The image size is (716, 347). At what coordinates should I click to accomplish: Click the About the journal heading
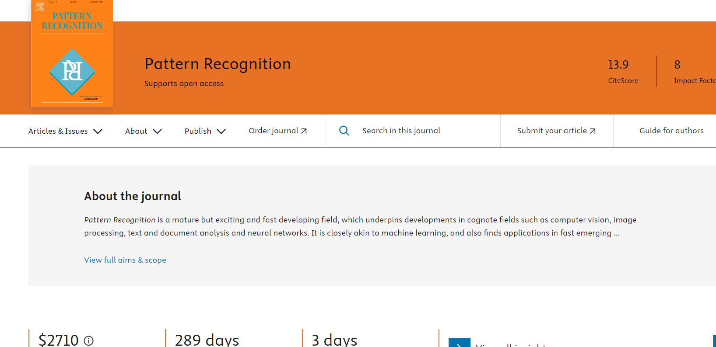point(133,196)
